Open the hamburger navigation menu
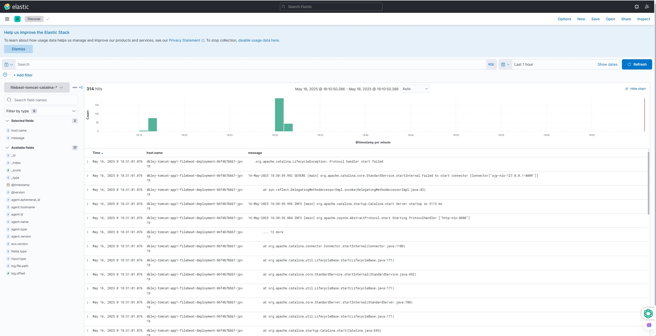Image resolution: width=656 pixels, height=336 pixels. [x=7, y=19]
